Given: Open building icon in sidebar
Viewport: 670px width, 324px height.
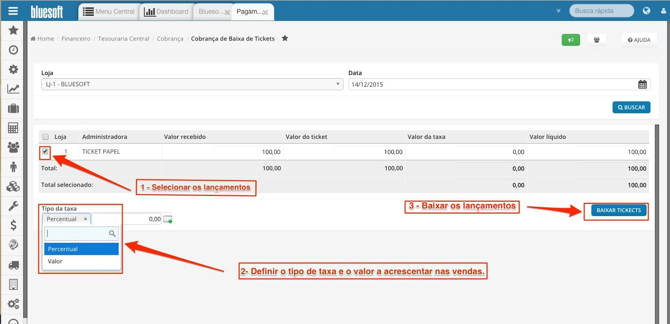Looking at the screenshot, I should click(x=13, y=284).
